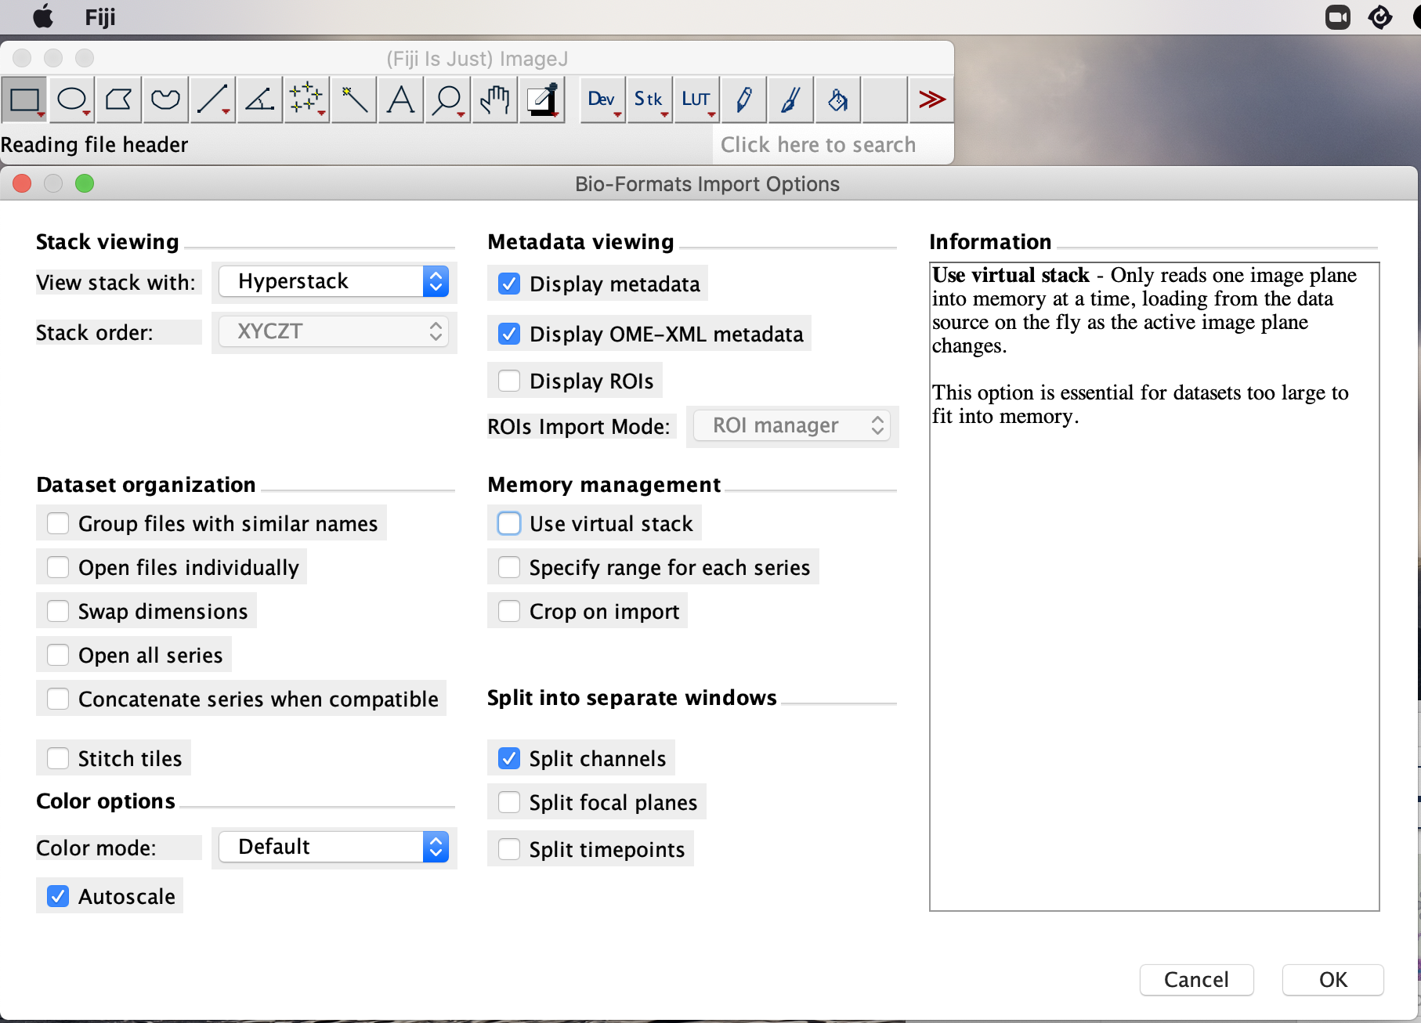Select the Wand tracing tool
Viewport: 1421px width, 1023px height.
pyautogui.click(x=353, y=99)
